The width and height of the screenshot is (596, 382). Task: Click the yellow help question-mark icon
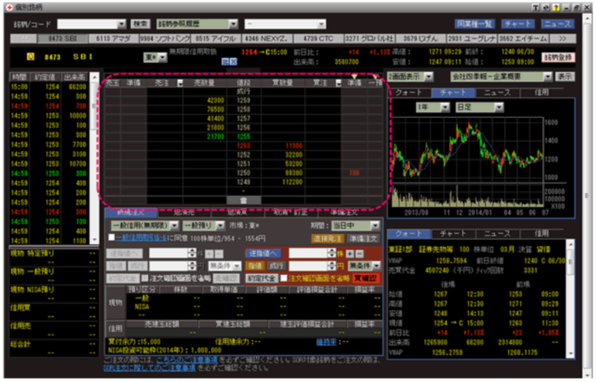coord(556,7)
